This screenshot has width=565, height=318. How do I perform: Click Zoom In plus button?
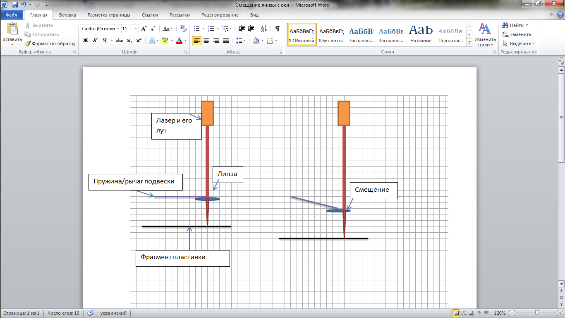pyautogui.click(x=559, y=313)
